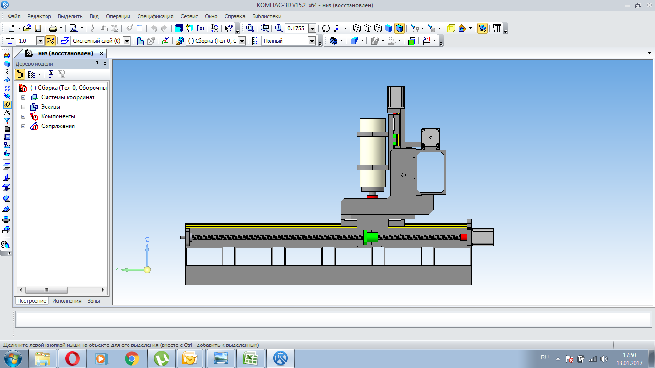Image resolution: width=655 pixels, height=368 pixels.
Task: Open Excel from the Windows taskbar
Action: tap(250, 358)
